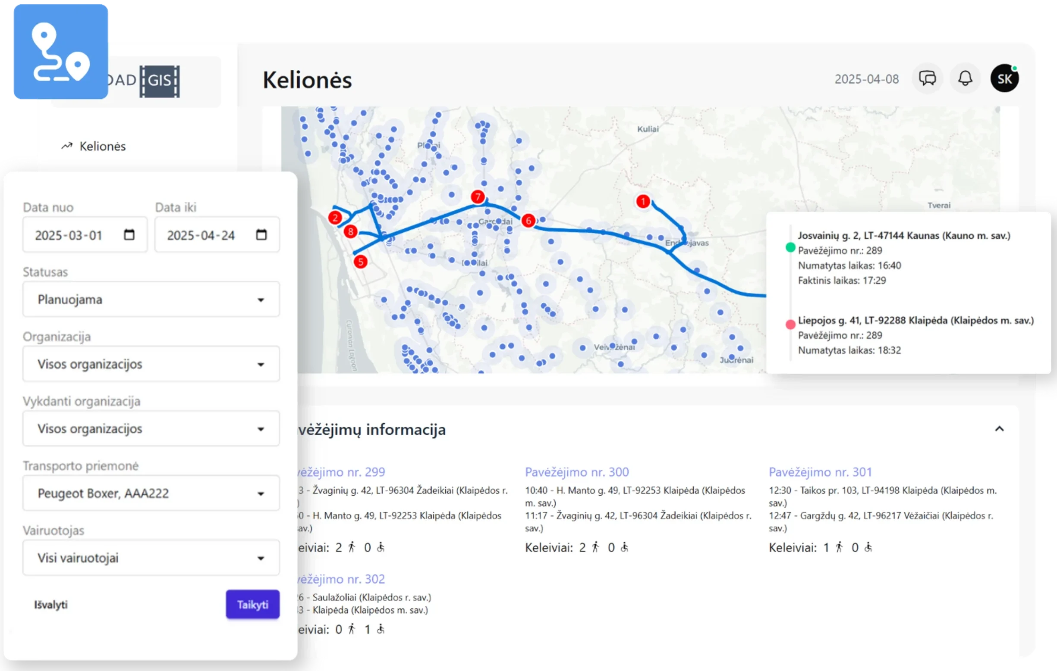Collapse the Pavėžėjimų informacija section

tap(999, 429)
